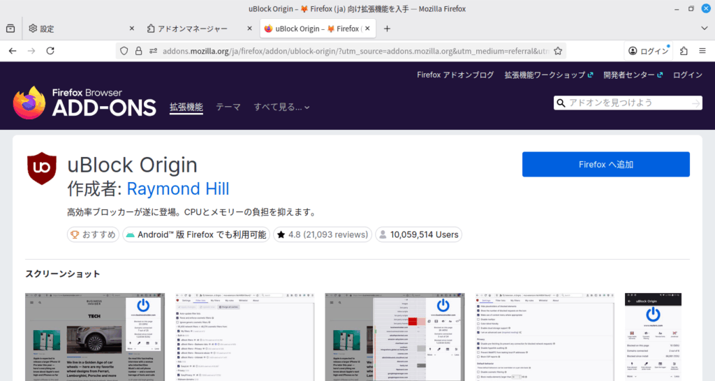Open a new tab with plus button
Screen dimensions: 715x381
pos(388,29)
